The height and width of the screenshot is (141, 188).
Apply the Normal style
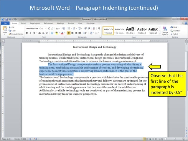coord(108,31)
